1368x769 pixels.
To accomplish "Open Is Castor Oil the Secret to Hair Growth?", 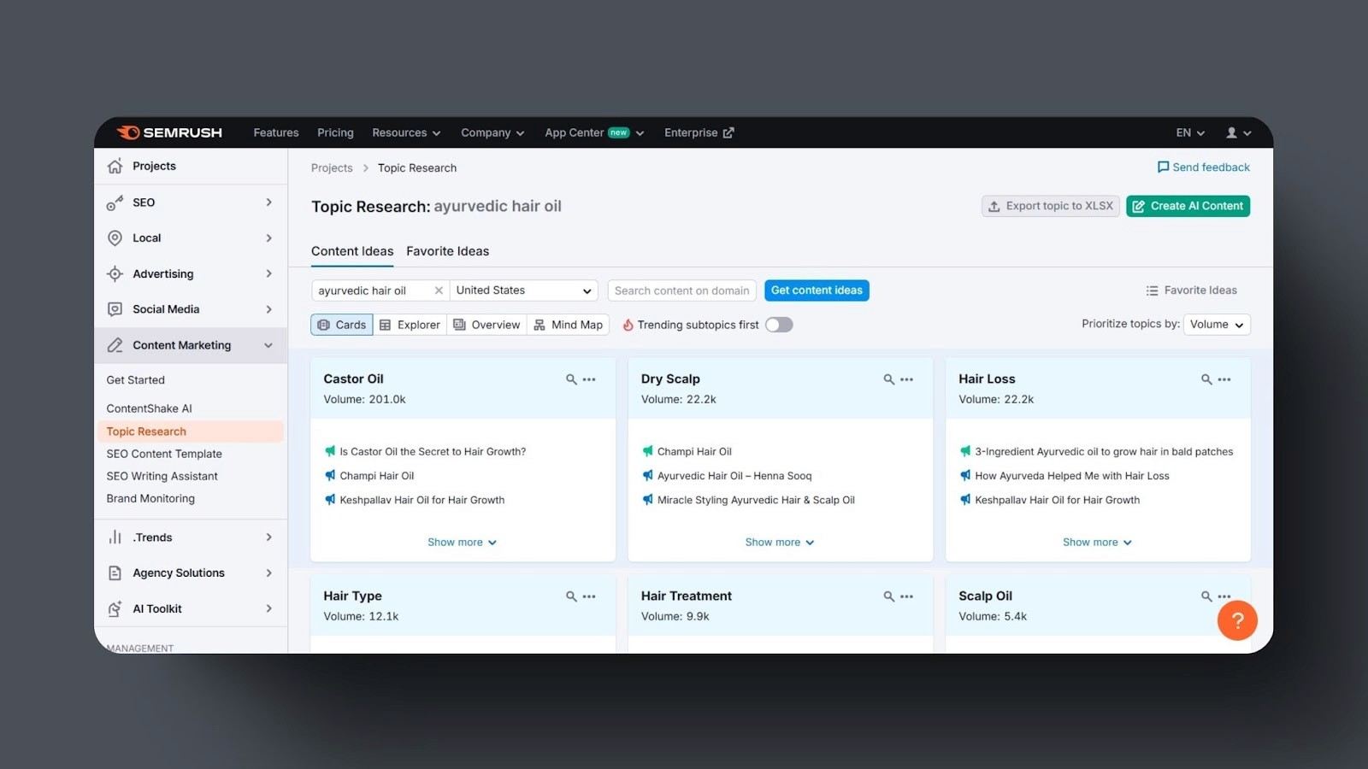I will 433,451.
